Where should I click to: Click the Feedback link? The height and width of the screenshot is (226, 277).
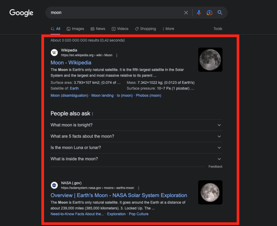click(215, 167)
